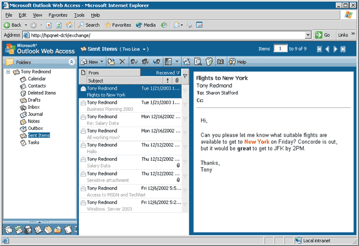Click the Internet Explorer Home icon
The image size is (359, 246).
coord(68,25)
